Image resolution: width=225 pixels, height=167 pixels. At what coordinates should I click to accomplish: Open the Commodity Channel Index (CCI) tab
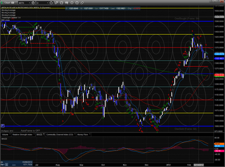click(59, 135)
